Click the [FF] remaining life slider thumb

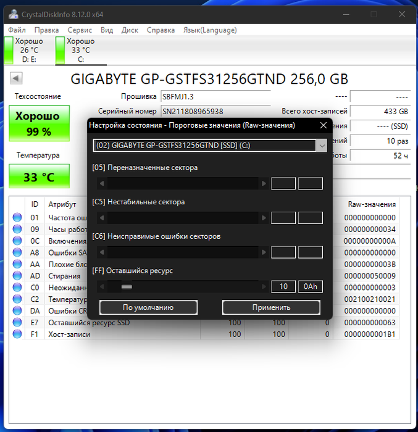[127, 287]
